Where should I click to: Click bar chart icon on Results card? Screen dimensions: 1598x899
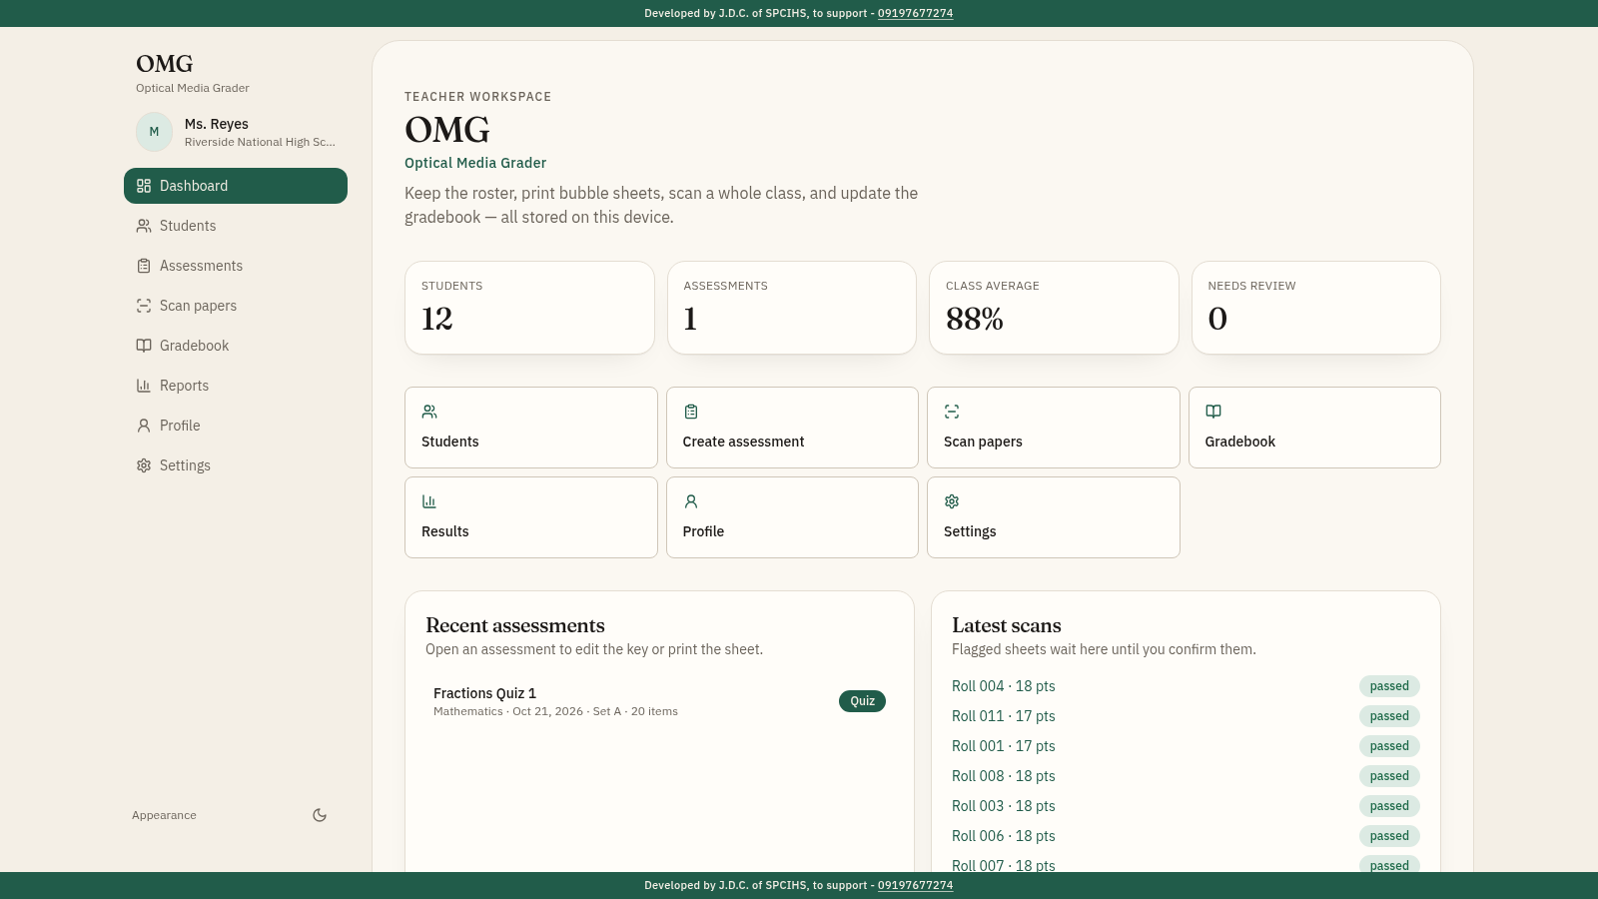pos(429,501)
